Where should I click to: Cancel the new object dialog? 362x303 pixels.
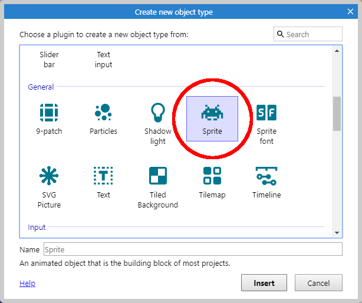[x=318, y=283]
